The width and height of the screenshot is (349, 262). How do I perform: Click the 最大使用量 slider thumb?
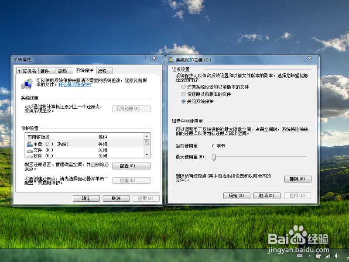point(214,157)
